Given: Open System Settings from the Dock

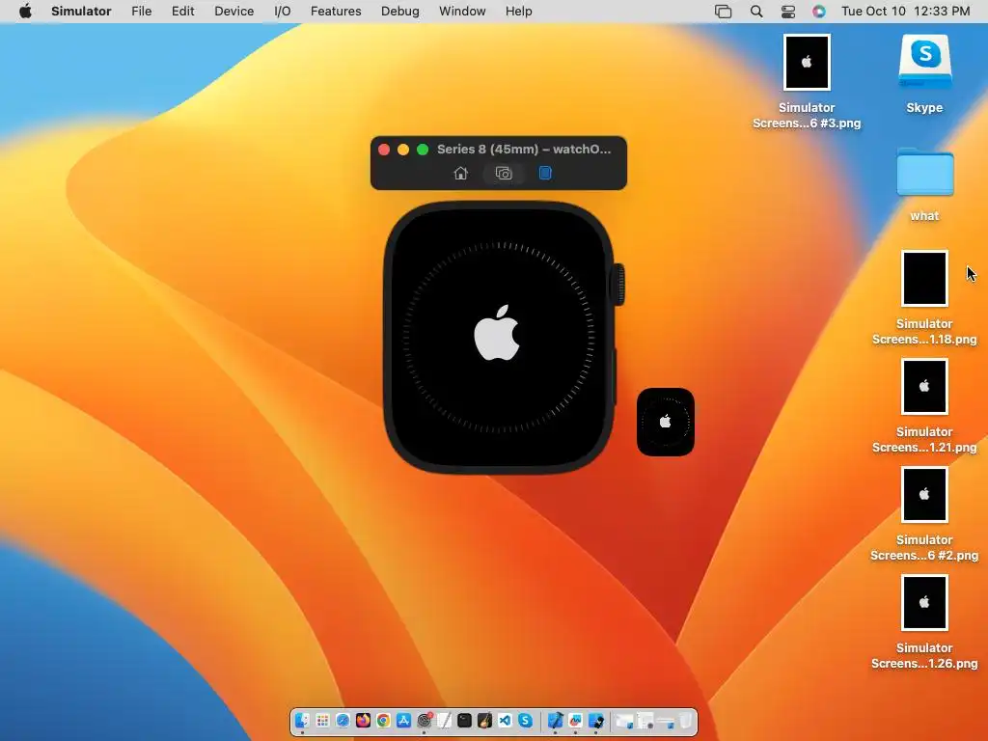Looking at the screenshot, I should 425,720.
